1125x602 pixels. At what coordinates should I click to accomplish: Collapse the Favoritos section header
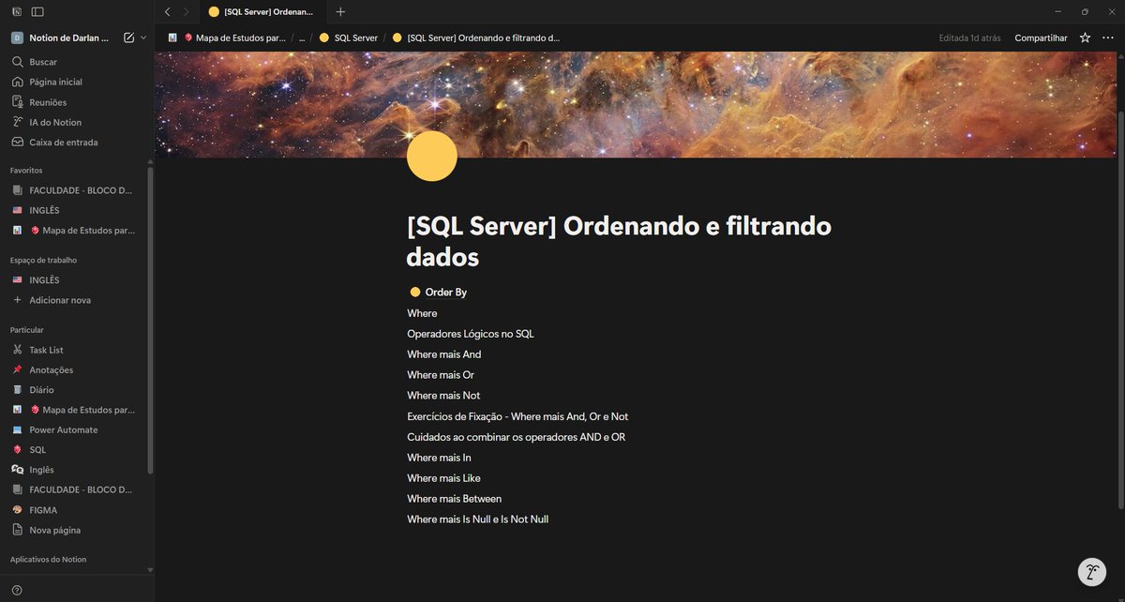[x=26, y=171]
